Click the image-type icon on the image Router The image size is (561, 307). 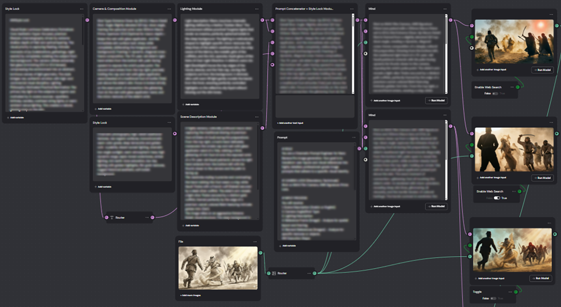pos(274,273)
